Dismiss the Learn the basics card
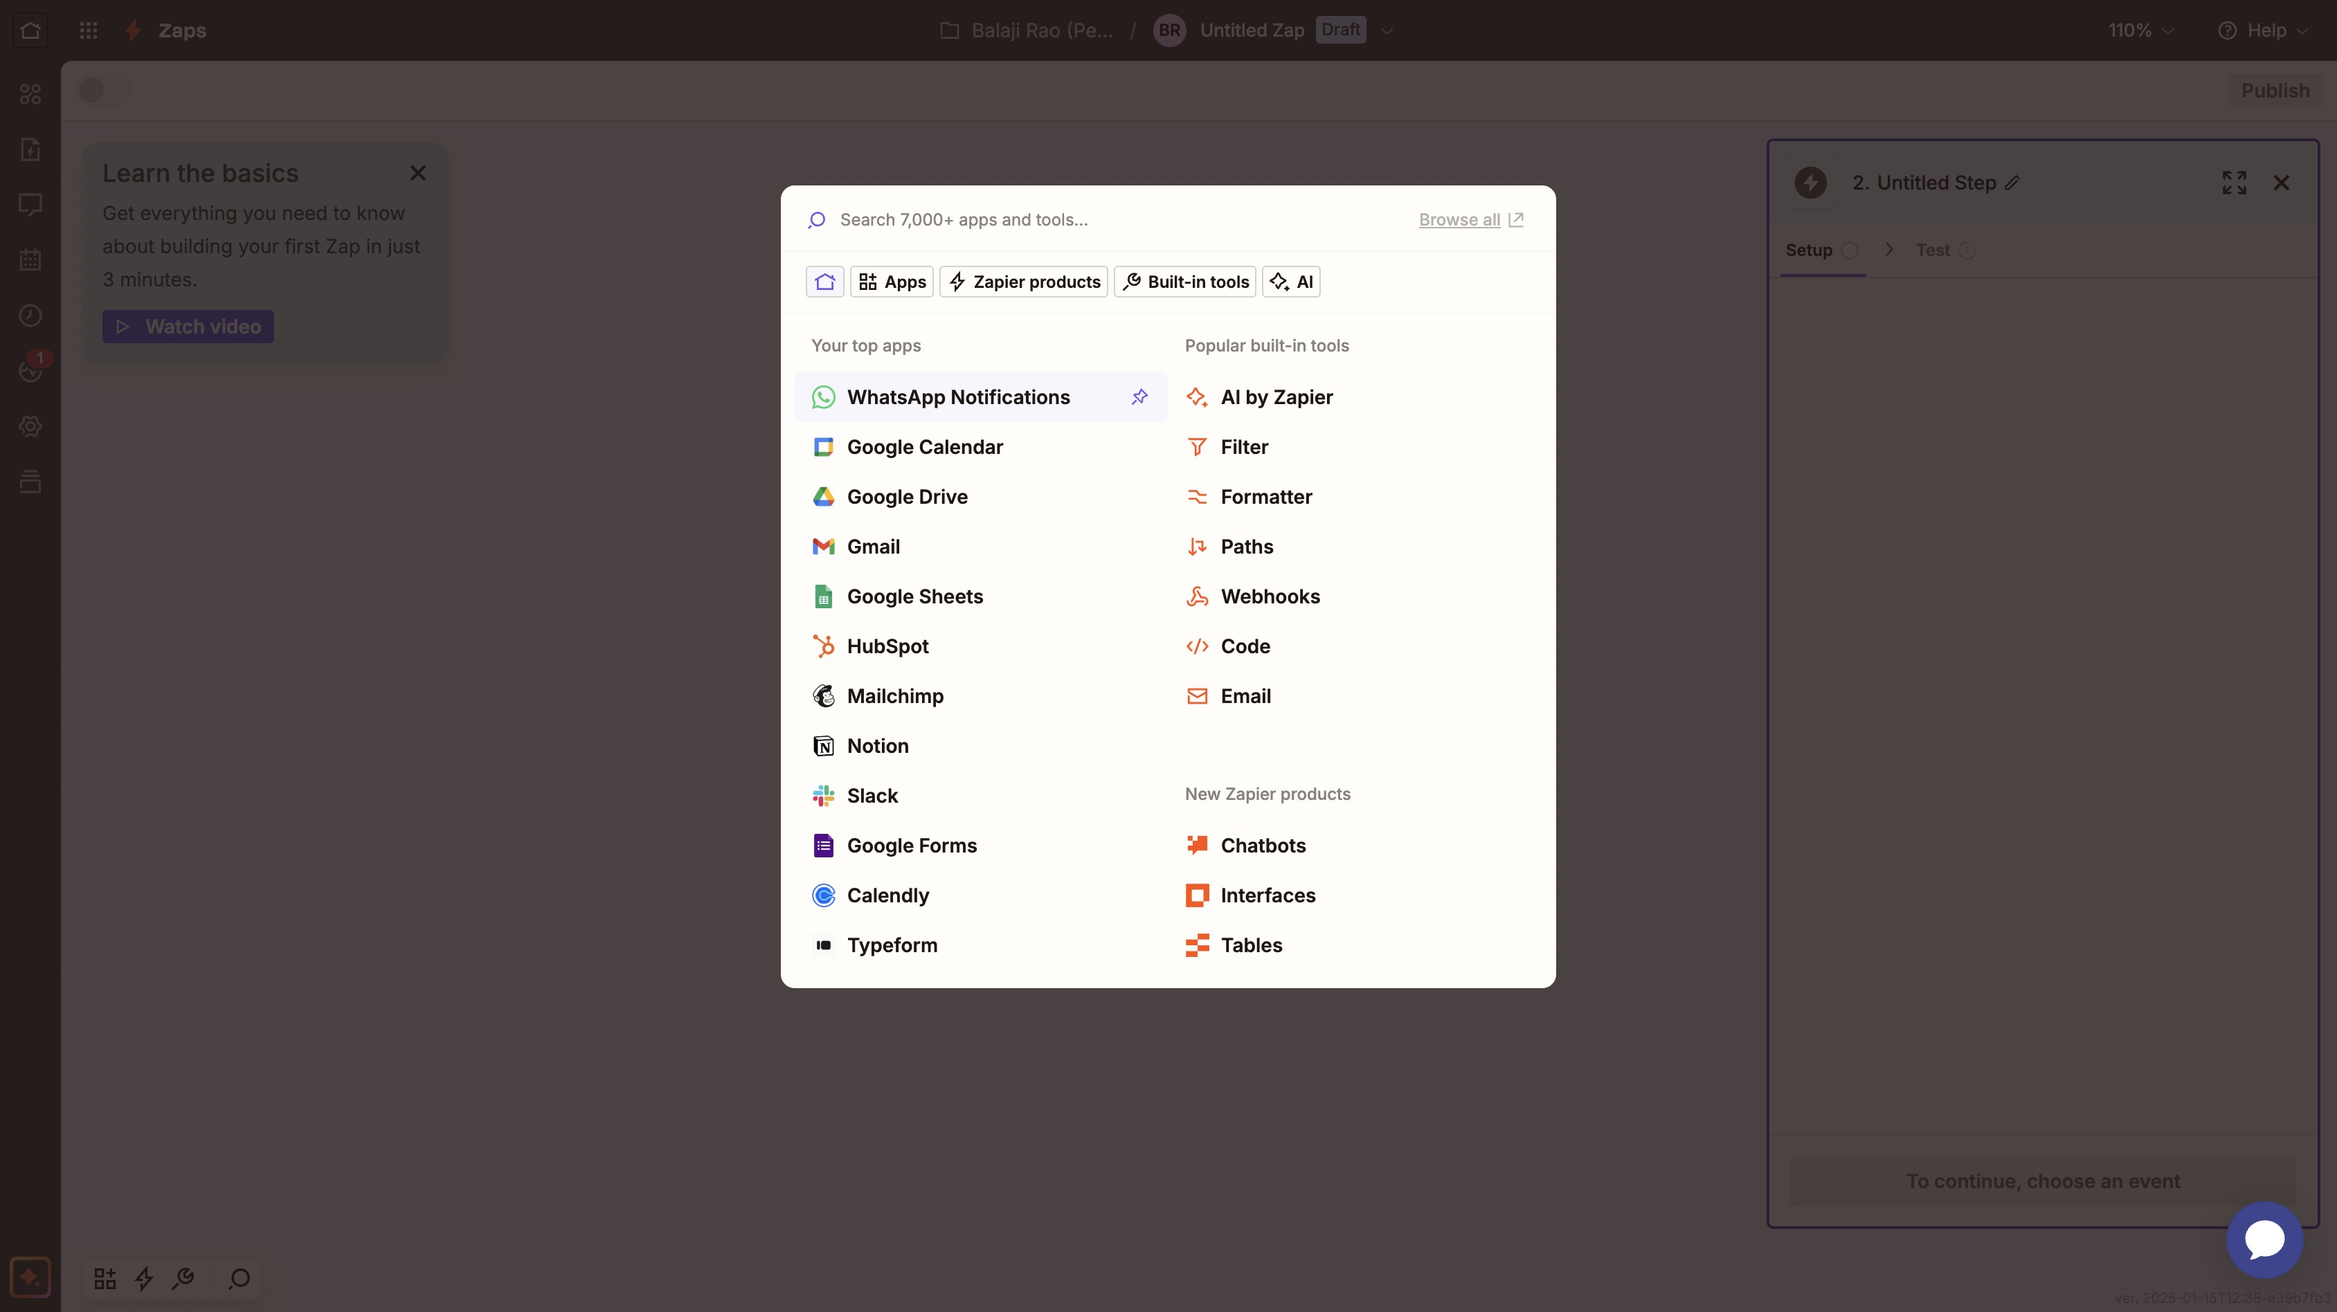 click(x=417, y=173)
